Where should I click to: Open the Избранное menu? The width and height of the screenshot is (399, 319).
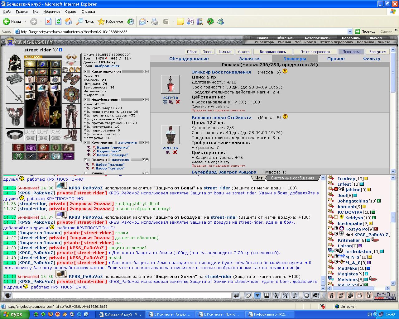point(52,12)
